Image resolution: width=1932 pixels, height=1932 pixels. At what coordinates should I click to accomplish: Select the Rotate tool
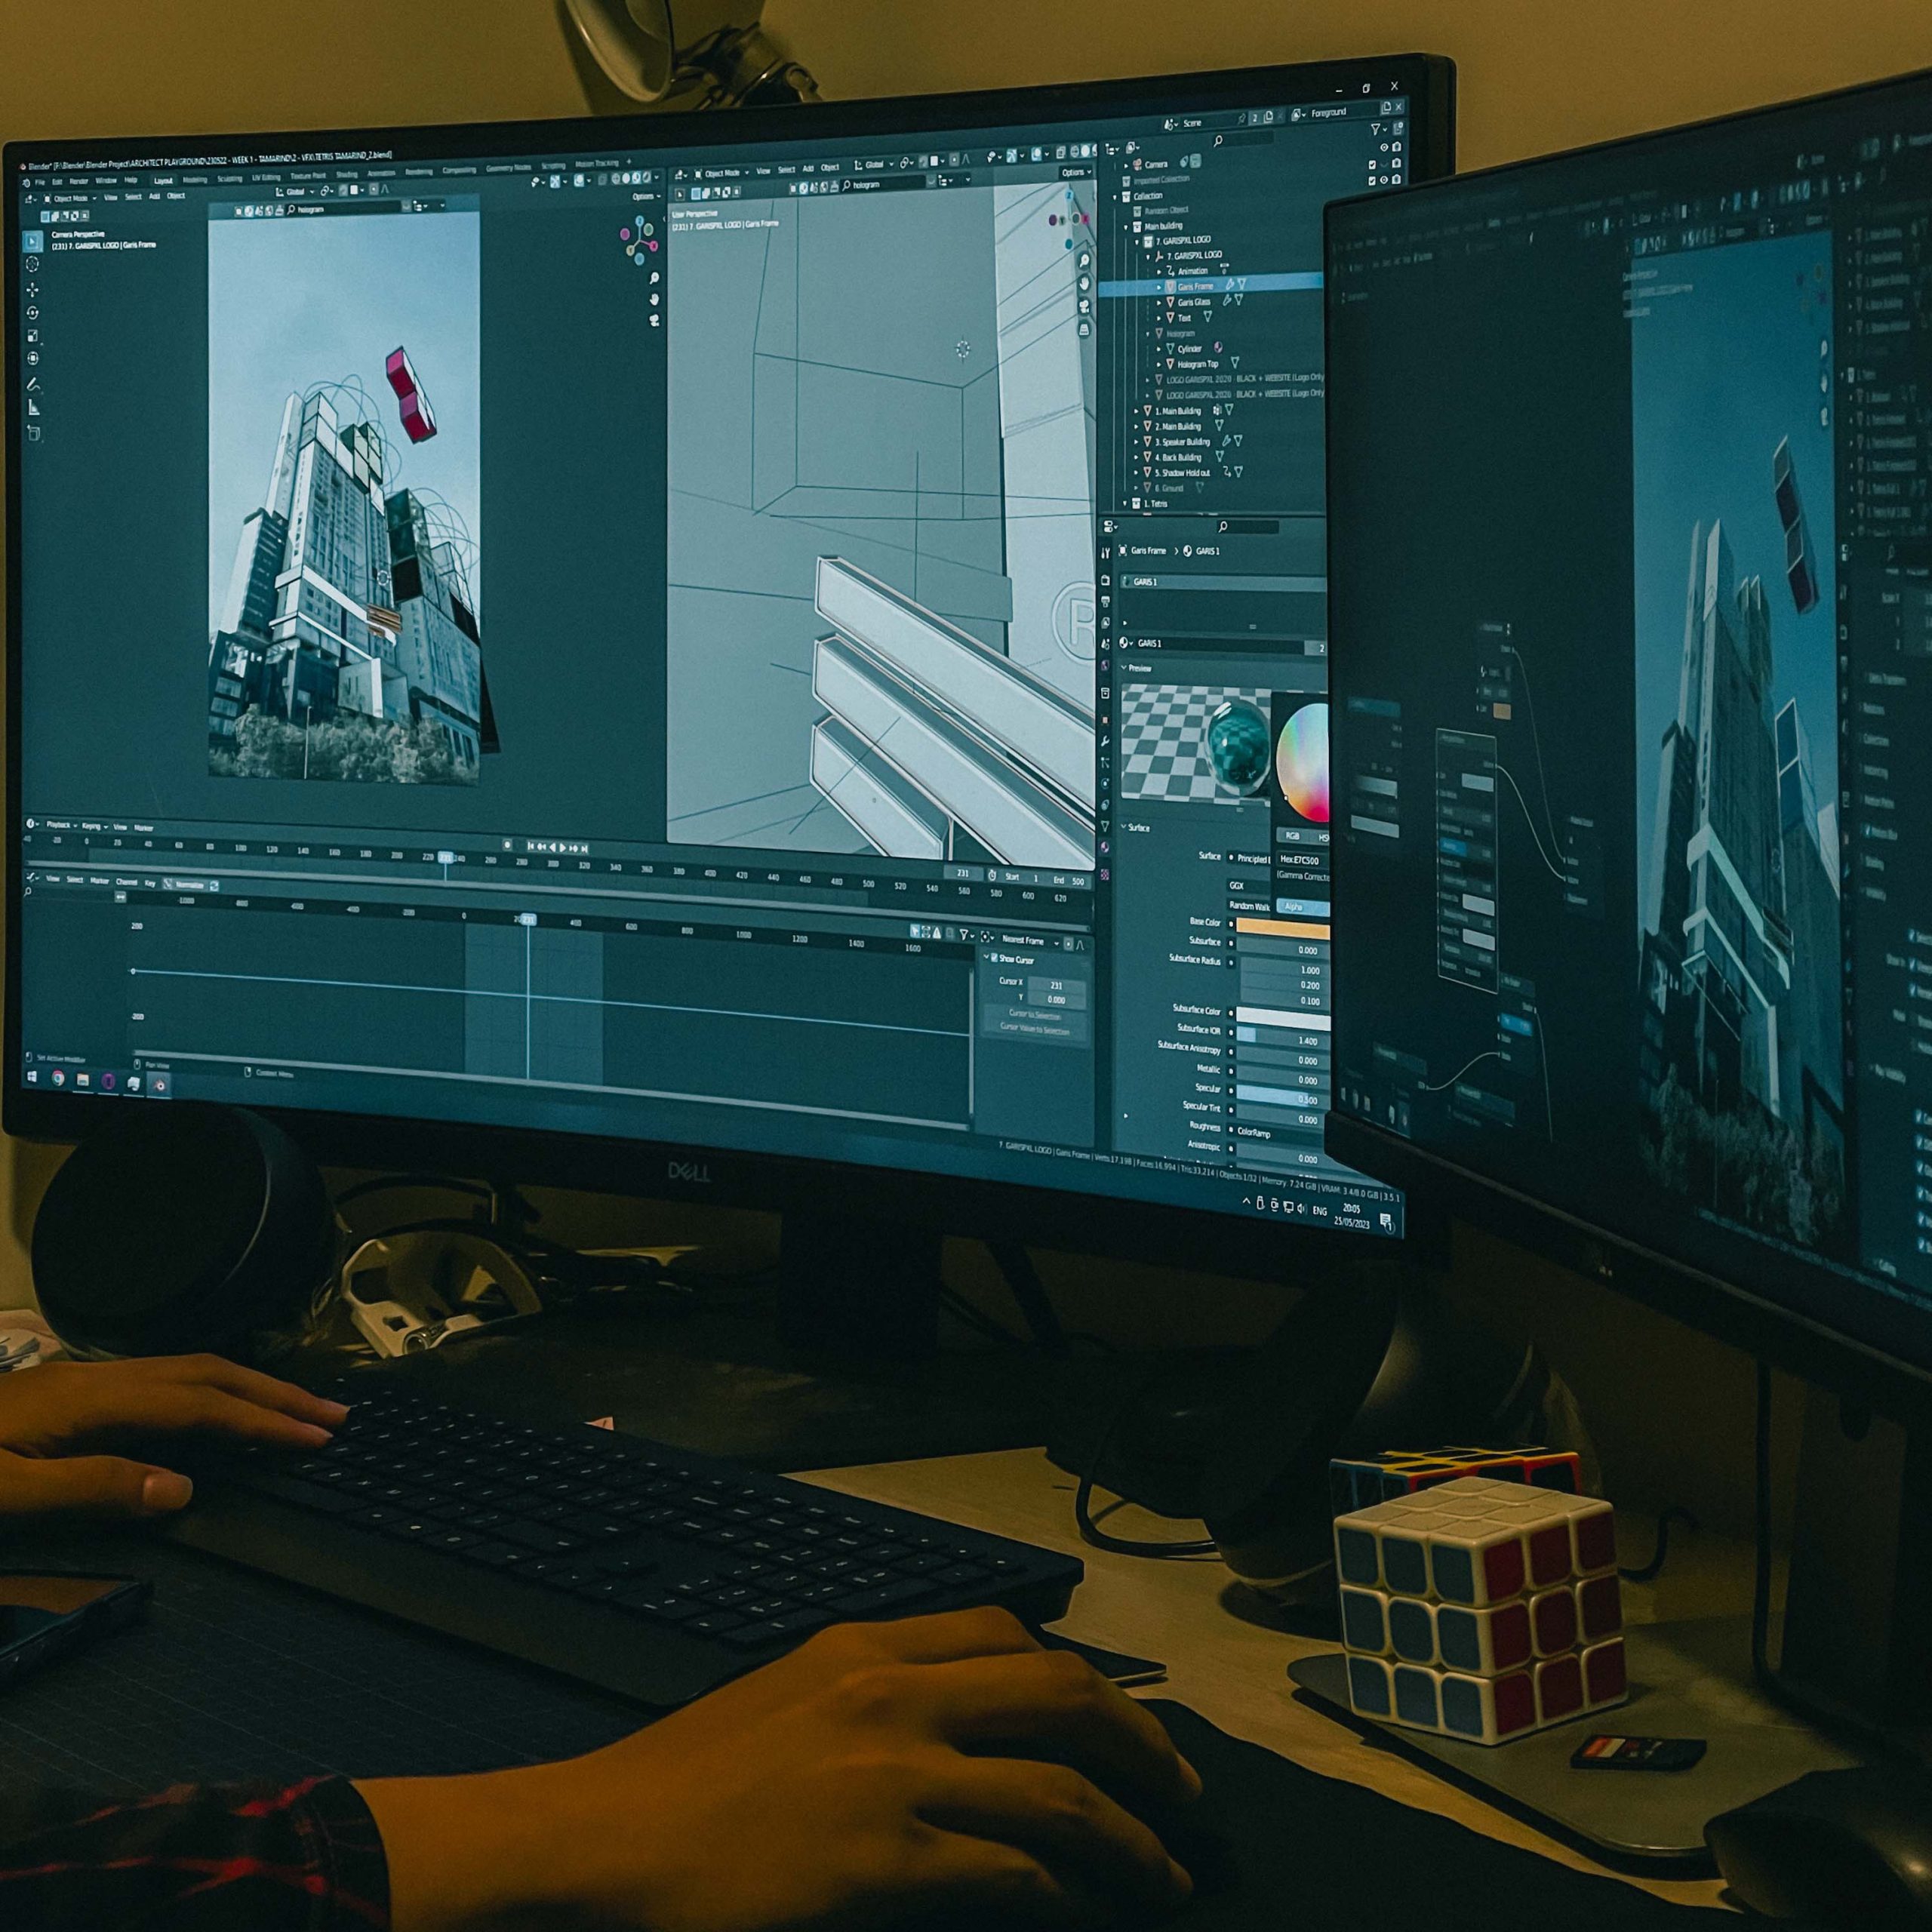[32, 313]
